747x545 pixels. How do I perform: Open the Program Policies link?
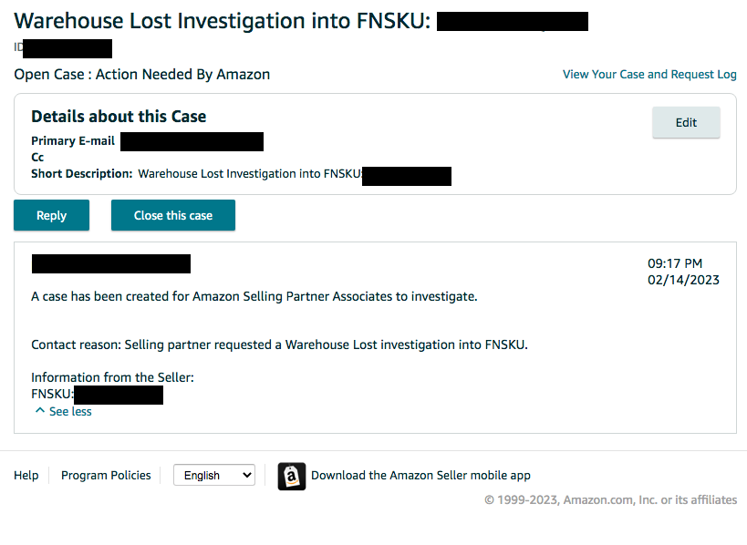(106, 475)
